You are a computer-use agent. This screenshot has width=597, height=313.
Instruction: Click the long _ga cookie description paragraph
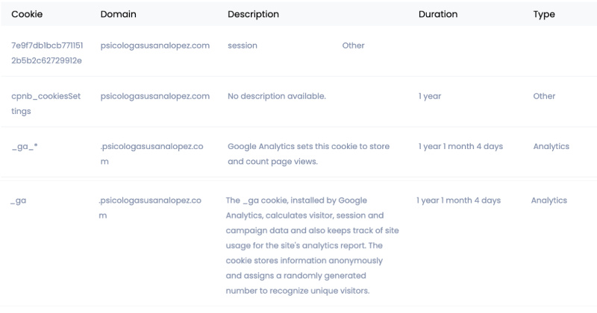click(312, 245)
